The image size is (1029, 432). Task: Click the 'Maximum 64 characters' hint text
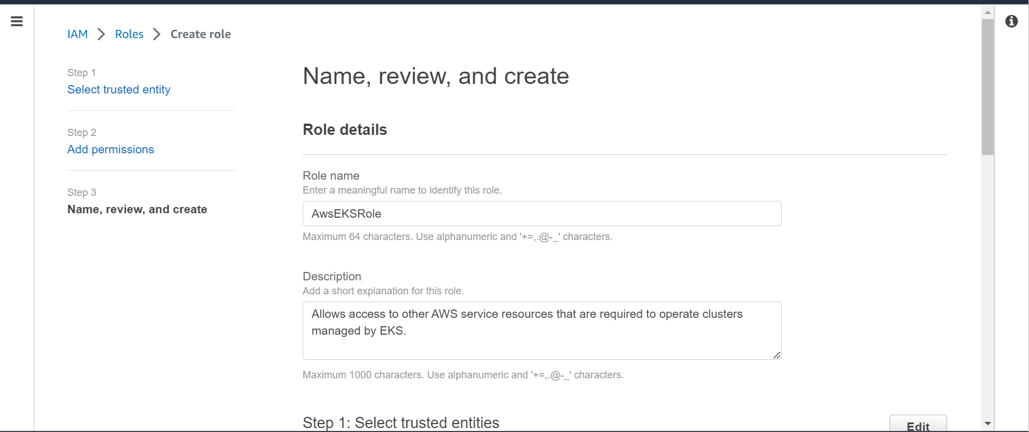click(x=457, y=237)
